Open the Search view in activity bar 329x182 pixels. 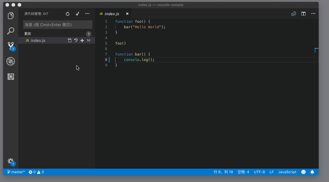tap(11, 31)
